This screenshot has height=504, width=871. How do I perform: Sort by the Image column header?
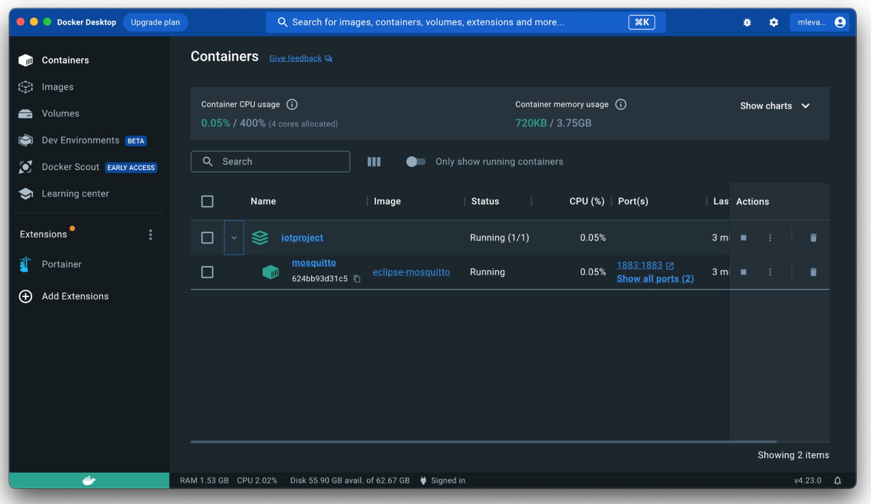(387, 202)
